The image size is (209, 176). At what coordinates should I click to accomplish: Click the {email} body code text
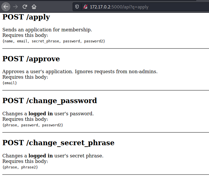pyautogui.click(x=10, y=83)
